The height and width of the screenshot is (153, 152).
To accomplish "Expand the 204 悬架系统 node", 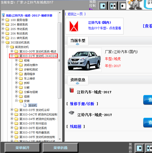I will coord(3,24).
